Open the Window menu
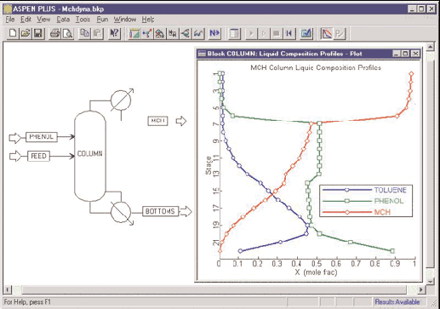This screenshot has width=440, height=309. pyautogui.click(x=125, y=20)
